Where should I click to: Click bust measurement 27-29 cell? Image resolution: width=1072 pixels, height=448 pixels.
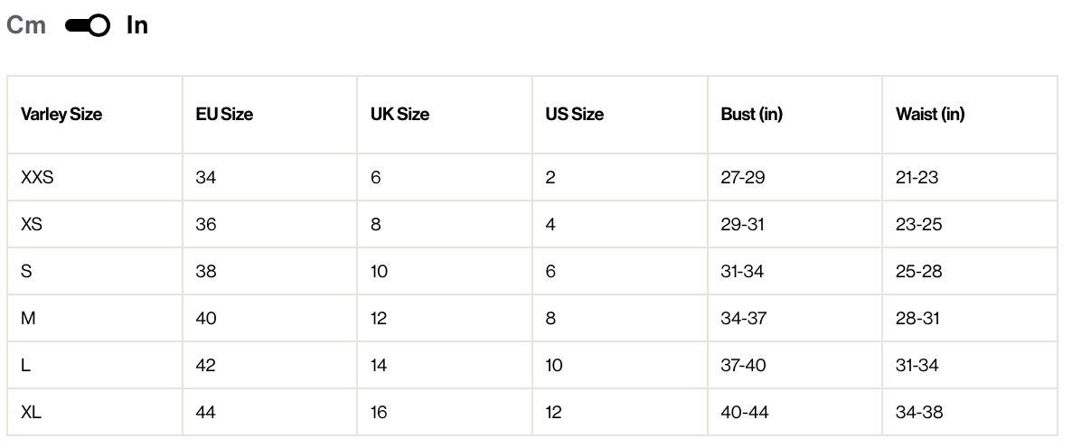pos(743,178)
